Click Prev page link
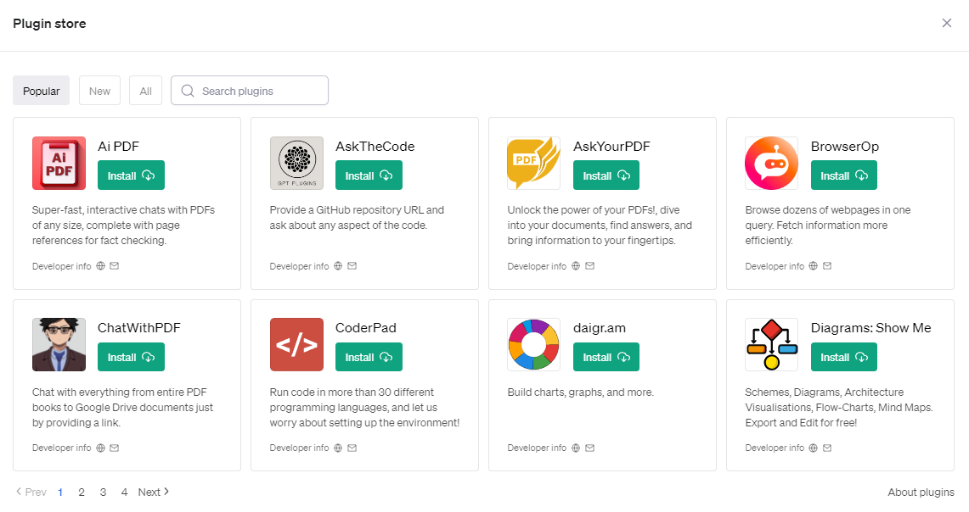The height and width of the screenshot is (512, 969). point(31,492)
